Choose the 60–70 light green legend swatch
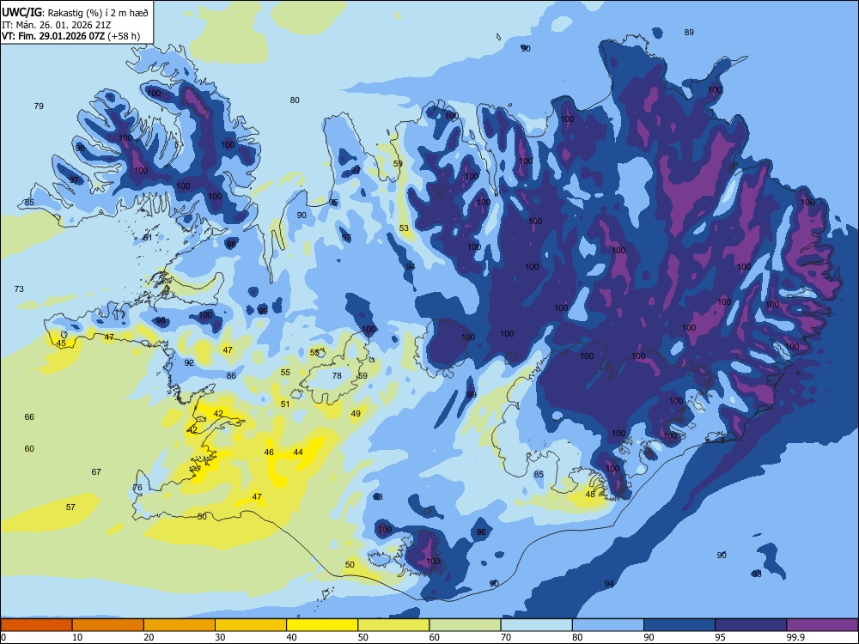Viewport: 859px width, 644px height. tap(465, 625)
